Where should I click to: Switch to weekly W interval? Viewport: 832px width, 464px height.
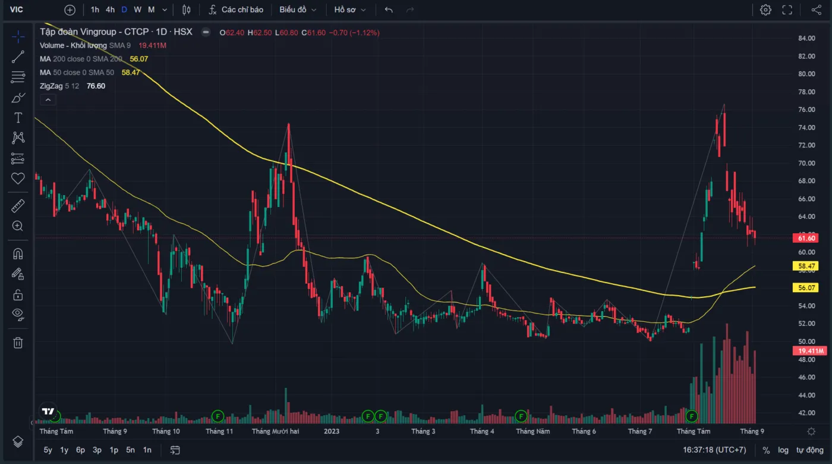click(x=137, y=10)
